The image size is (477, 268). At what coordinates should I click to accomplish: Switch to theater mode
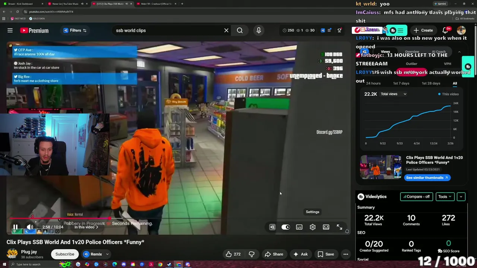coord(326,227)
